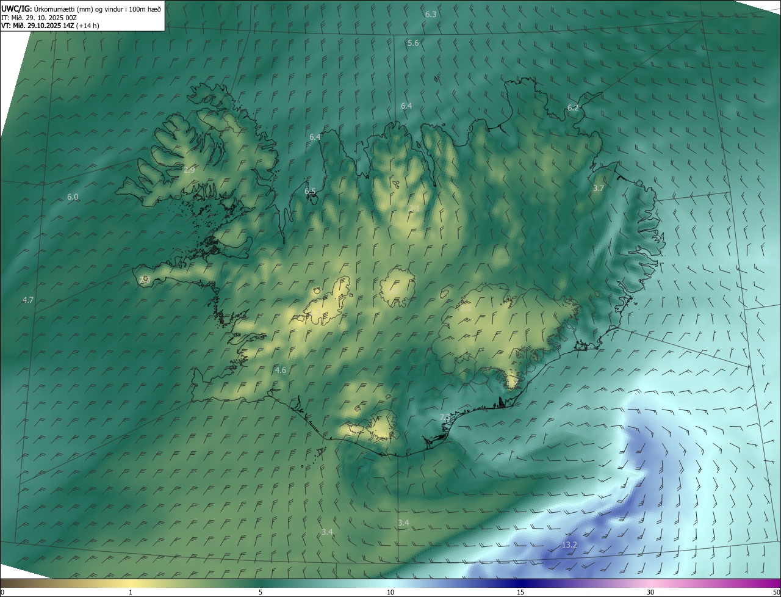Viewport: 781px width, 597px height.
Task: Click the 'IT: Mið. 29. 10. 2025 00Z' line
Action: (39, 17)
